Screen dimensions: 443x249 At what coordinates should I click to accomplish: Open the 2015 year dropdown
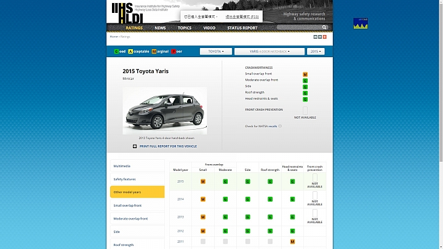pos(316,52)
